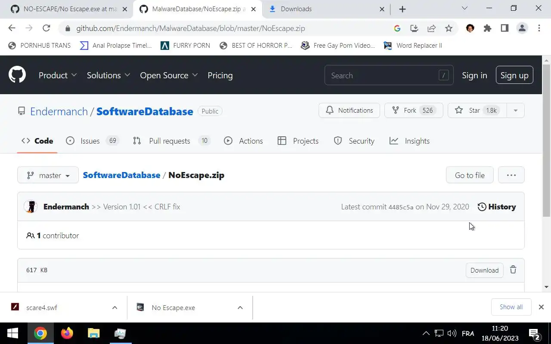This screenshot has height=344, width=551.
Task: Open the Endermanch owner link
Action: 59,111
